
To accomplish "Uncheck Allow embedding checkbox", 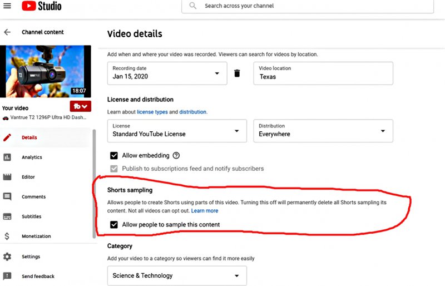I will point(114,156).
